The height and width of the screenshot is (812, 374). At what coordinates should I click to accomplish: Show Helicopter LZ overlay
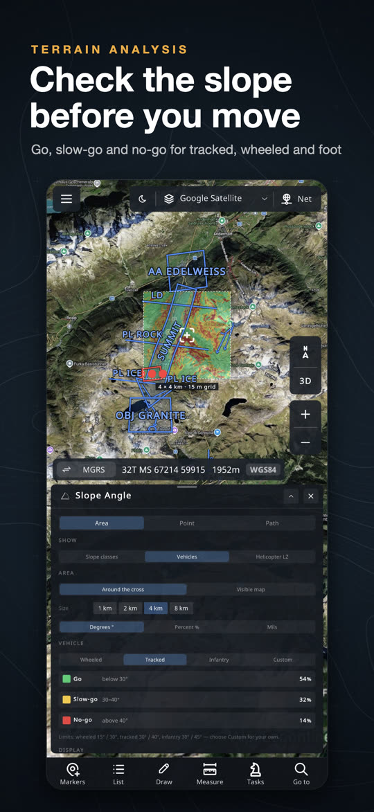pos(272,557)
